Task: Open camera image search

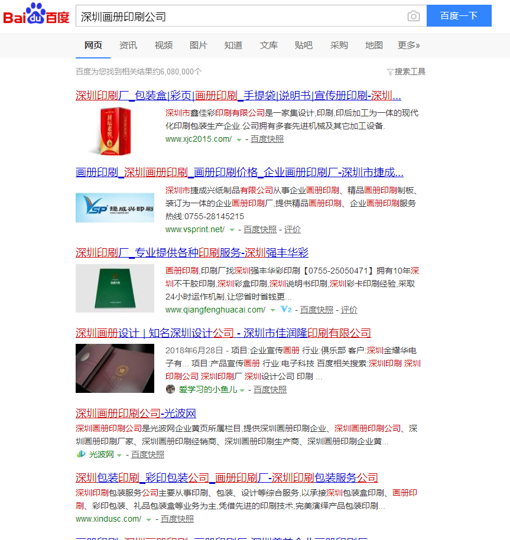Action: (413, 16)
